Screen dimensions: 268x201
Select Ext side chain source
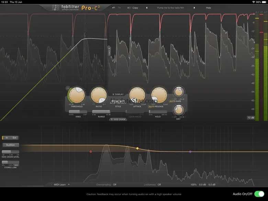click(x=14, y=138)
